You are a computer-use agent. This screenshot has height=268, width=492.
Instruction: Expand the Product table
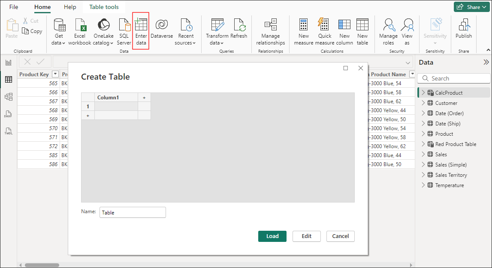[423, 134]
